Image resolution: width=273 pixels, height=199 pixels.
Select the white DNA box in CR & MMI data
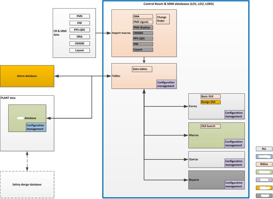click(x=80, y=37)
